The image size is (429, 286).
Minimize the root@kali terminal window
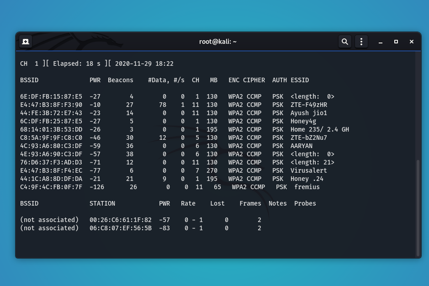pos(380,42)
